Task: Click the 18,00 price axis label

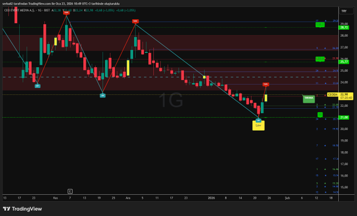Action: pos(344,152)
